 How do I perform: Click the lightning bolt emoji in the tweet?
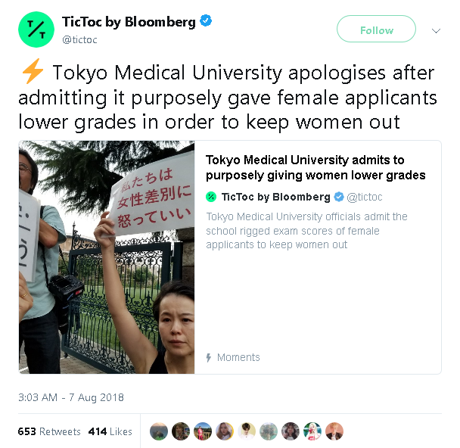(33, 71)
